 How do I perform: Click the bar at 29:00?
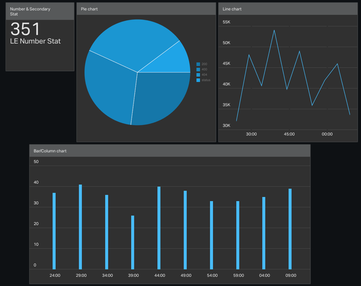[81, 227]
